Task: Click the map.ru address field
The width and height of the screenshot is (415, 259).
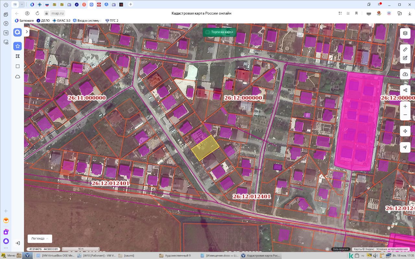Action: click(x=58, y=13)
